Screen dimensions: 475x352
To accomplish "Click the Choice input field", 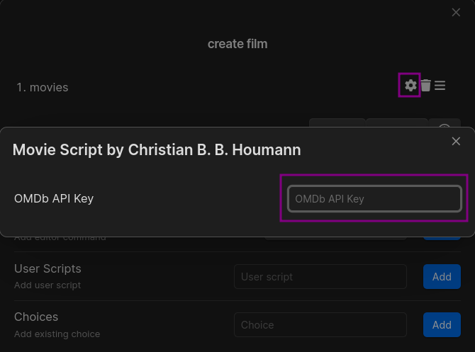I will click(x=320, y=325).
